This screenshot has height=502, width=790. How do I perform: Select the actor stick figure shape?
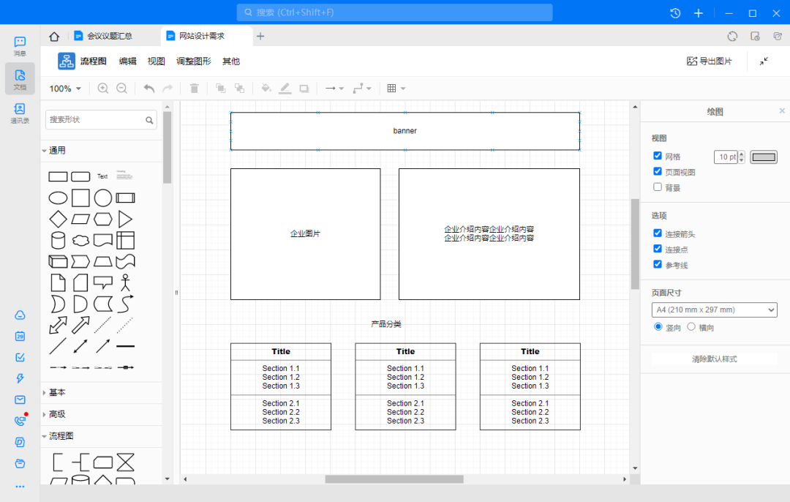coord(126,282)
